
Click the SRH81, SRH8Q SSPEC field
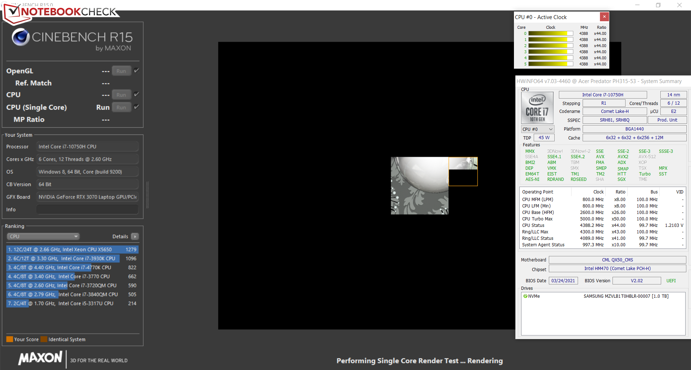(x=615, y=120)
